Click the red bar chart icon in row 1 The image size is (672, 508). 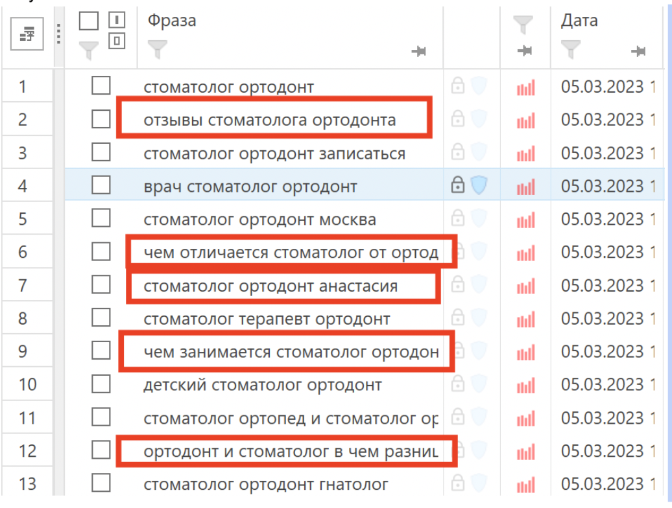point(526,87)
